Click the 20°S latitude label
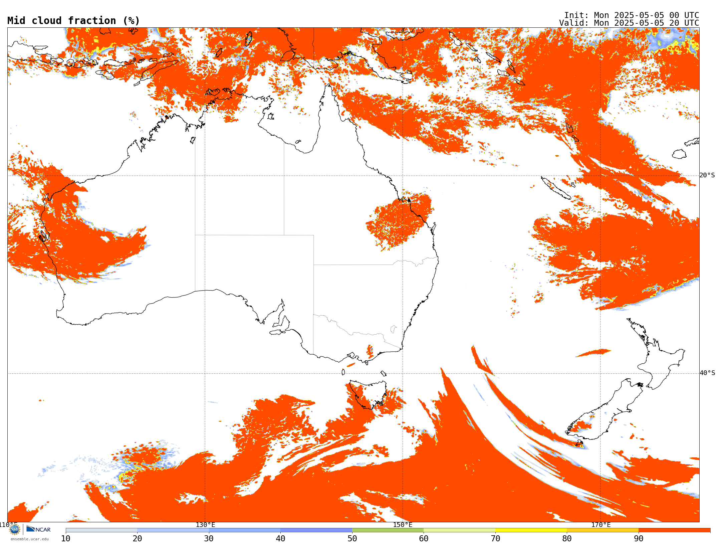The image size is (721, 543). pos(707,175)
